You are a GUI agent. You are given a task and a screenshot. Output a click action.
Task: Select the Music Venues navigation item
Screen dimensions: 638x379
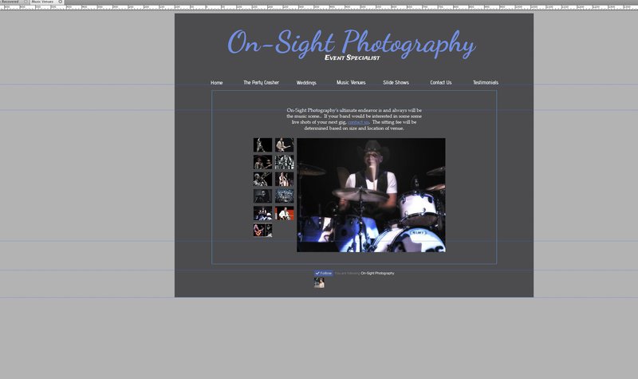click(x=351, y=83)
